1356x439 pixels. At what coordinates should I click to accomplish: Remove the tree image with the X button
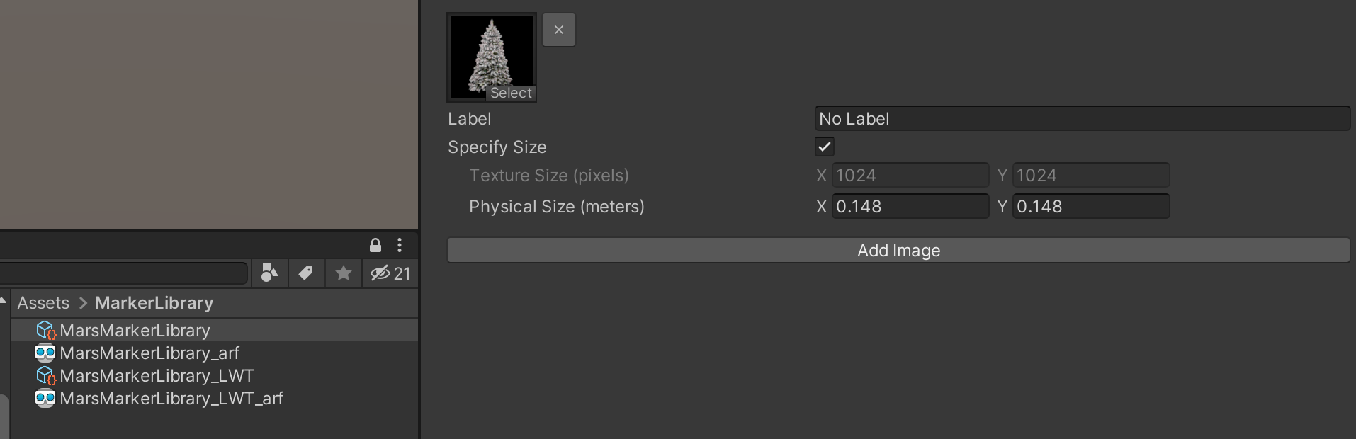(x=558, y=30)
